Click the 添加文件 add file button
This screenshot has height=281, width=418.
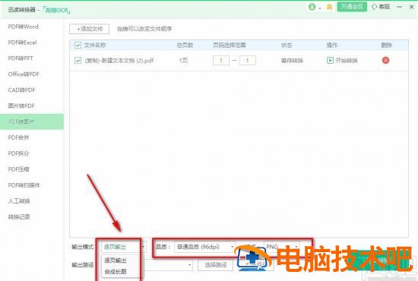coord(90,29)
